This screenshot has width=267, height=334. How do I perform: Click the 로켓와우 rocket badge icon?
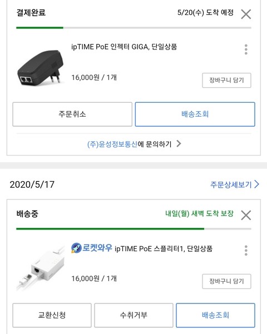76,248
